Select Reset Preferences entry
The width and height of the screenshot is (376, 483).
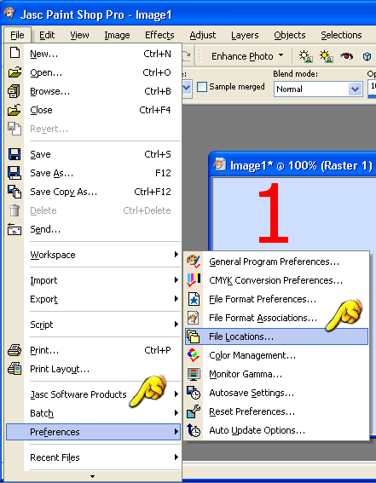pyautogui.click(x=276, y=411)
